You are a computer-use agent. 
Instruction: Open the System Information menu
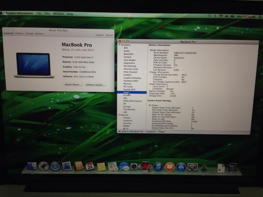tap(19, 13)
